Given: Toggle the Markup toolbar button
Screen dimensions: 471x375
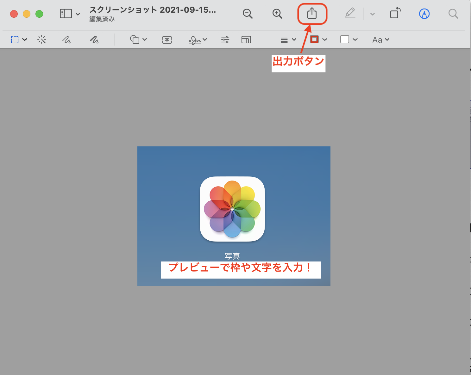Looking at the screenshot, I should point(424,14).
